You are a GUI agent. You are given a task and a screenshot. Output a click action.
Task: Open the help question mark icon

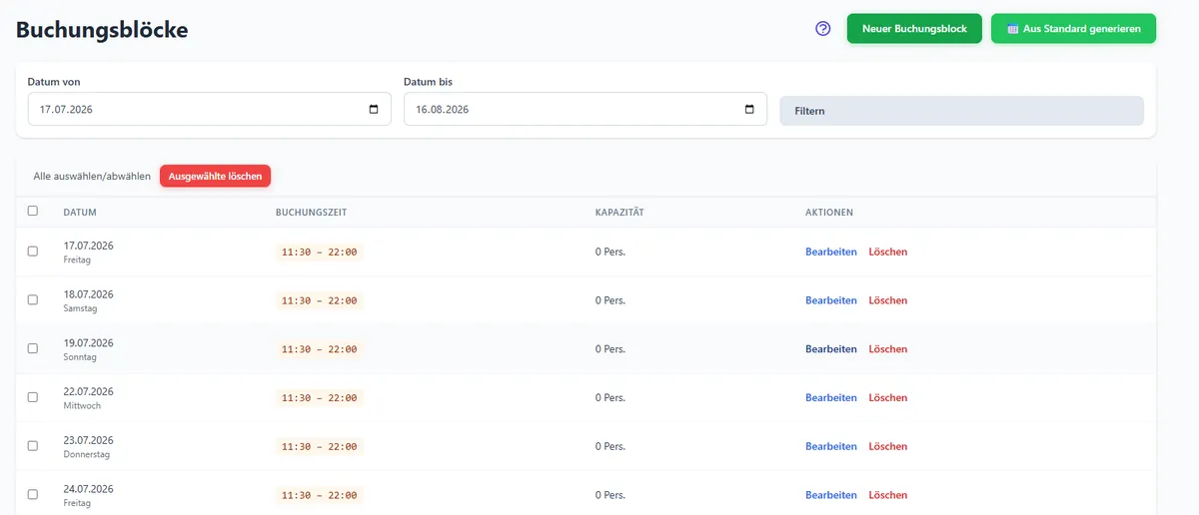823,29
